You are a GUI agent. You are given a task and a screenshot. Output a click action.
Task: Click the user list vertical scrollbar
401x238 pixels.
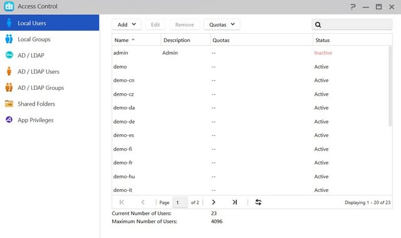pyautogui.click(x=390, y=86)
